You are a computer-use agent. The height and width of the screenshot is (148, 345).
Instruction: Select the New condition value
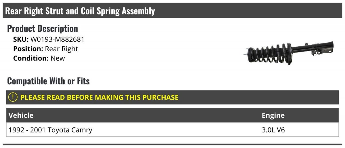[58, 58]
